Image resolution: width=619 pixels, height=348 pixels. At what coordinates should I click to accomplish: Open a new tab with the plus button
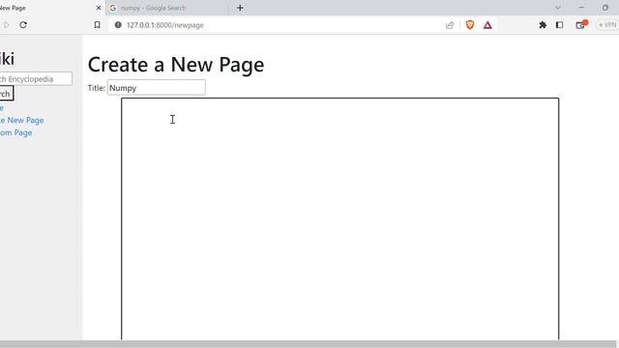(240, 8)
